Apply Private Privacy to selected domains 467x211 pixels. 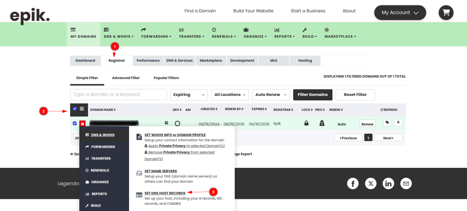(185, 146)
